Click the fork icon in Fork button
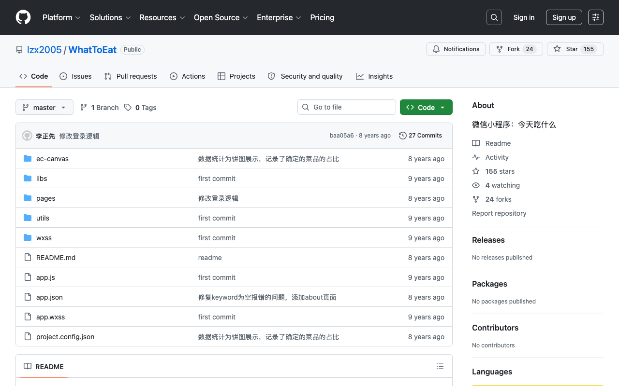This screenshot has height=386, width=619. point(500,49)
